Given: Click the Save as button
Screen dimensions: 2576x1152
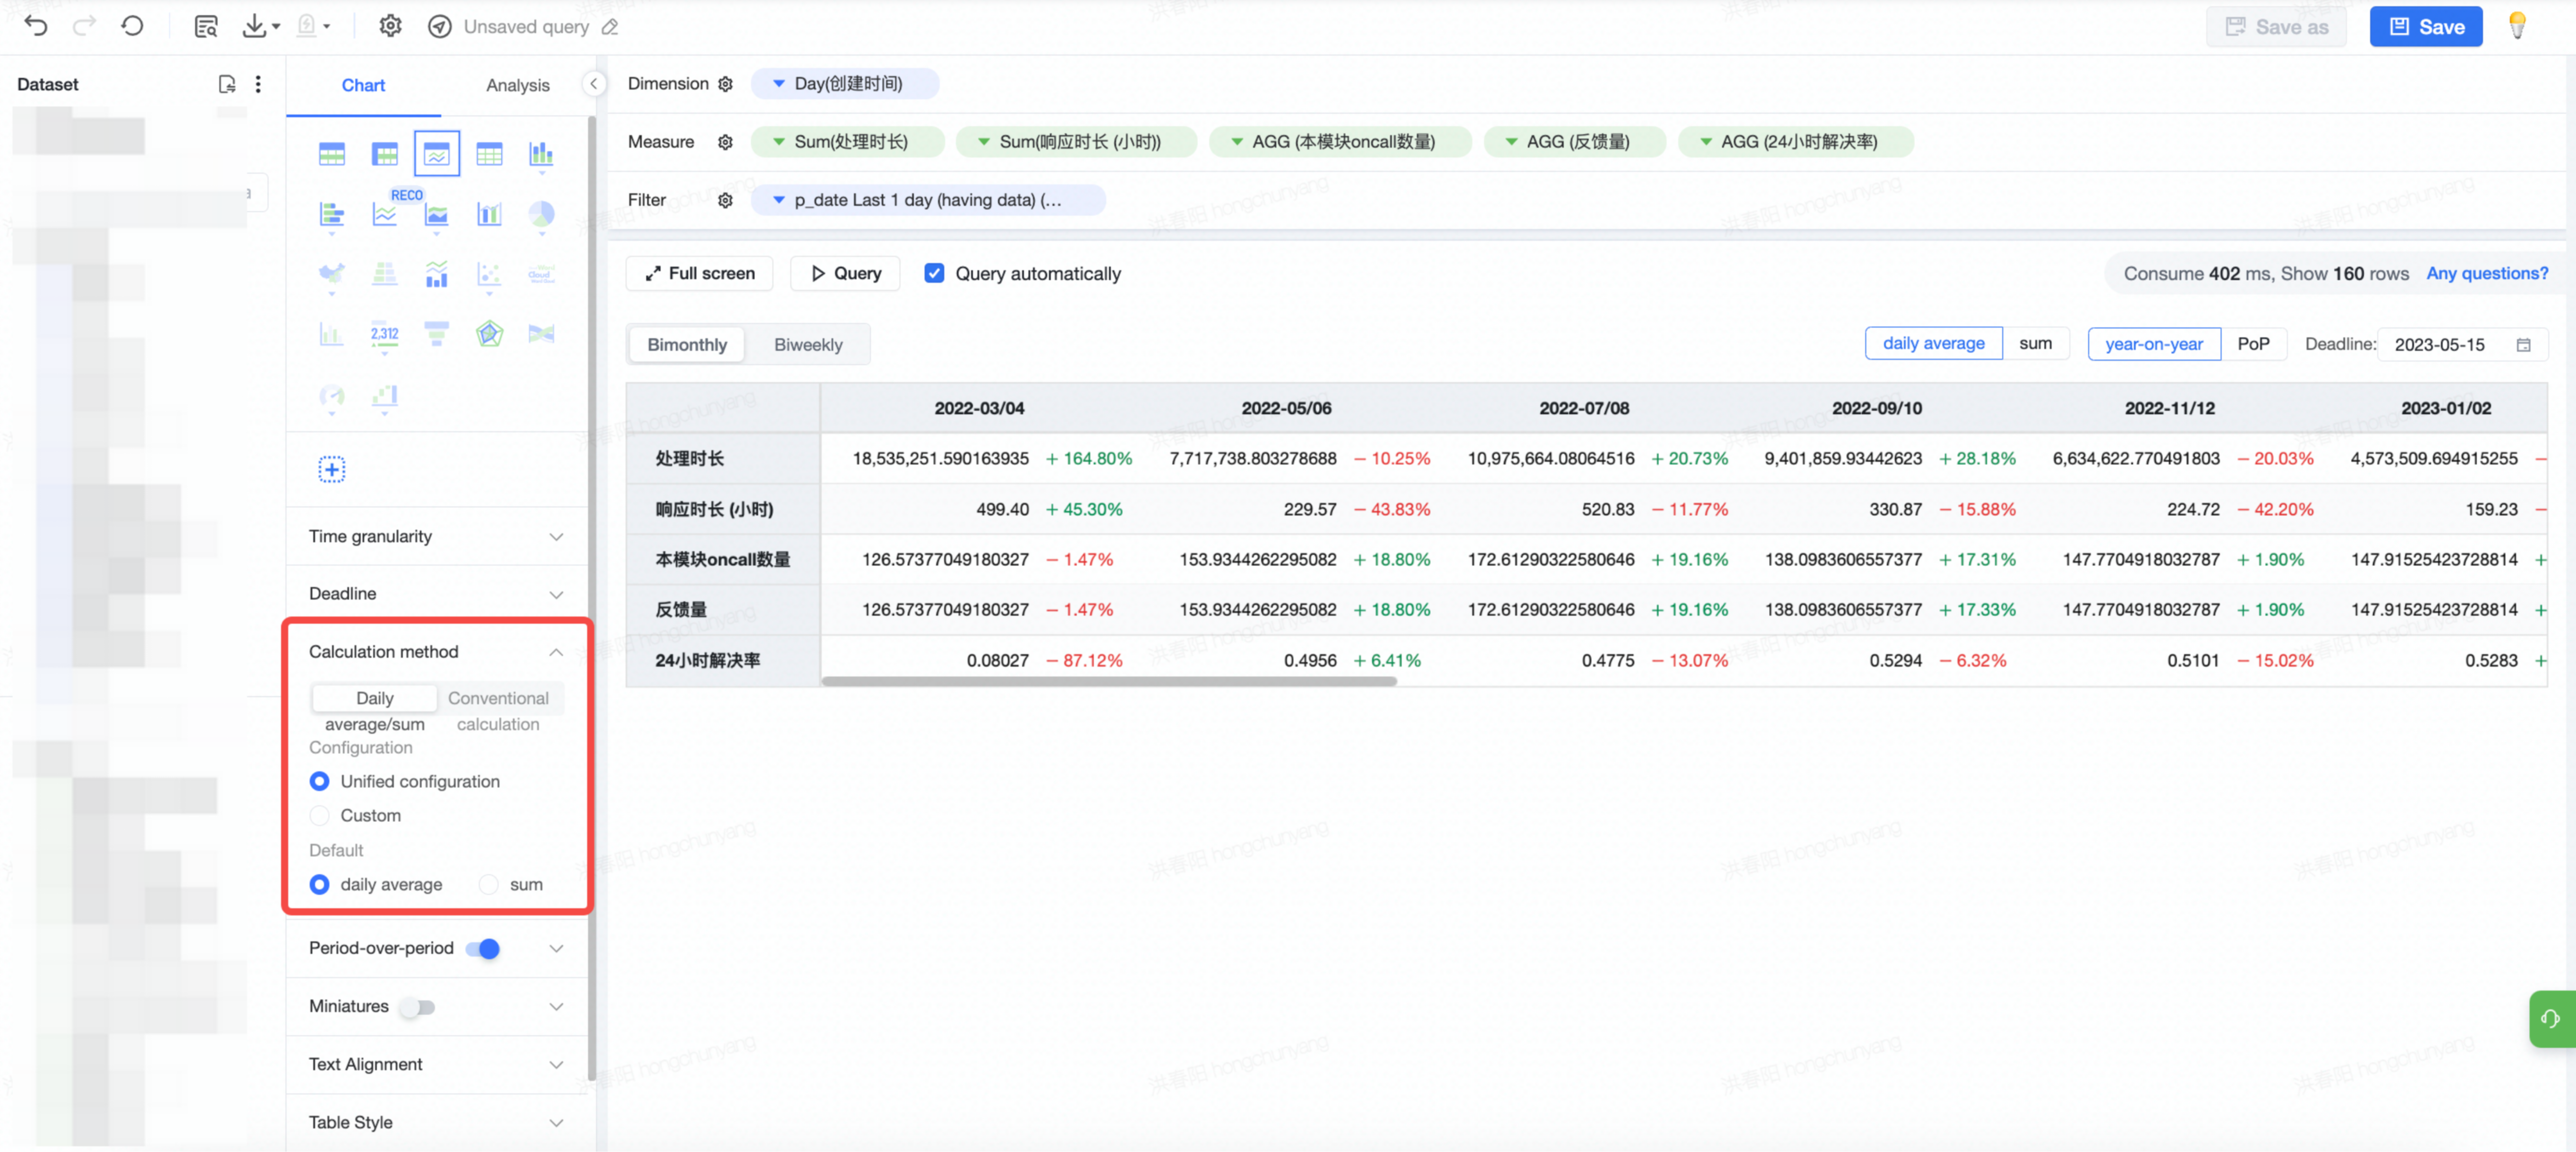Looking at the screenshot, I should [2276, 27].
